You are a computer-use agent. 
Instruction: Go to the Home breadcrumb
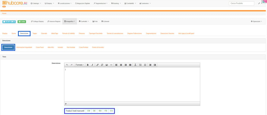tap(4, 13)
